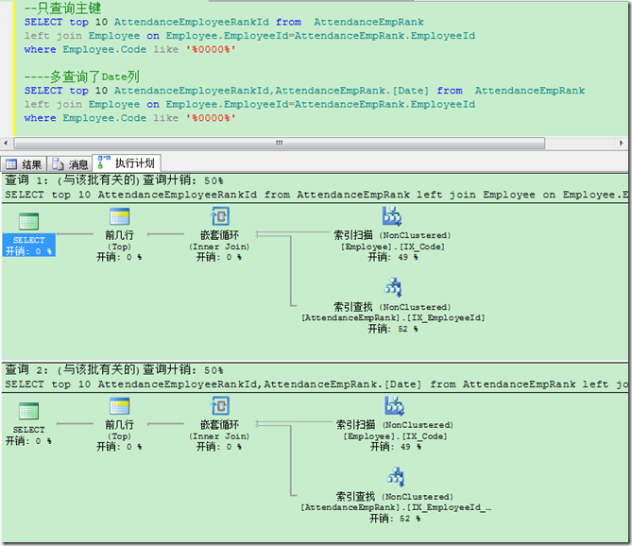Click the comment --只查询主键 in editor
Image resolution: width=632 pixels, height=546 pixels.
[62, 9]
